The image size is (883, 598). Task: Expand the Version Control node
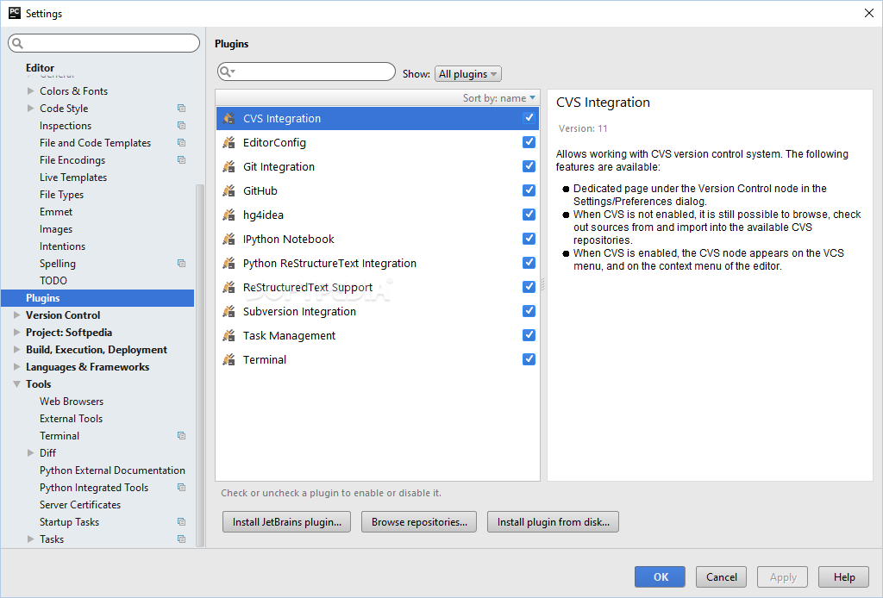[17, 315]
